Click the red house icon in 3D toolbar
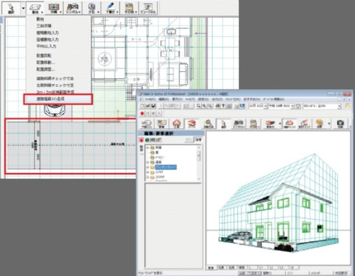355x276 pixels. tap(176, 123)
